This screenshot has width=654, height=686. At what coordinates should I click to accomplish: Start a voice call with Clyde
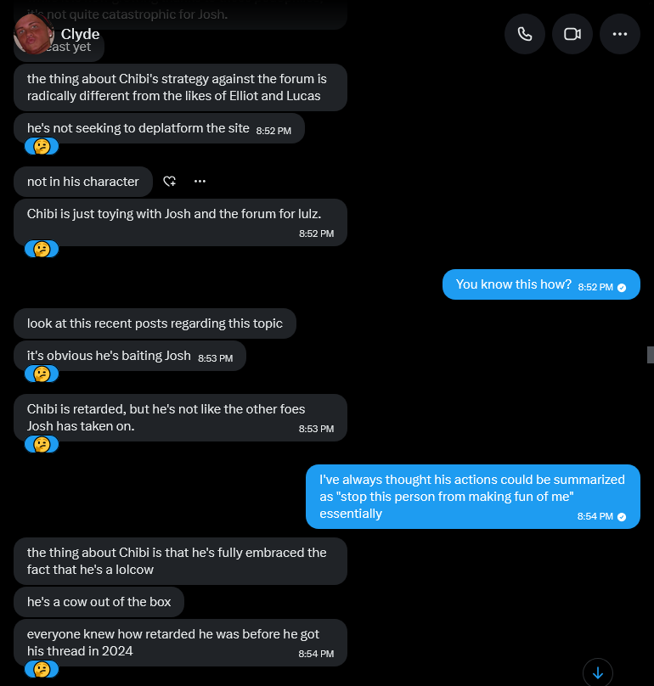524,34
